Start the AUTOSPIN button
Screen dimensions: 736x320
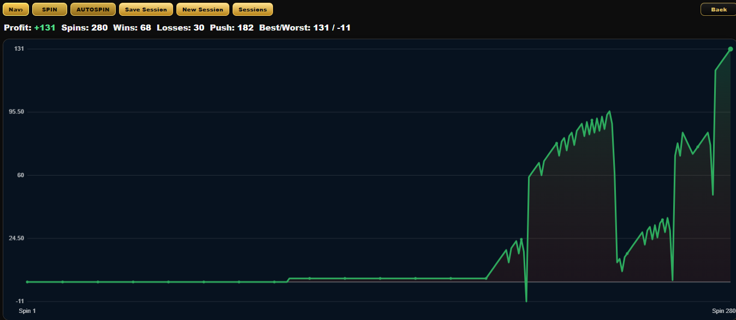93,9
